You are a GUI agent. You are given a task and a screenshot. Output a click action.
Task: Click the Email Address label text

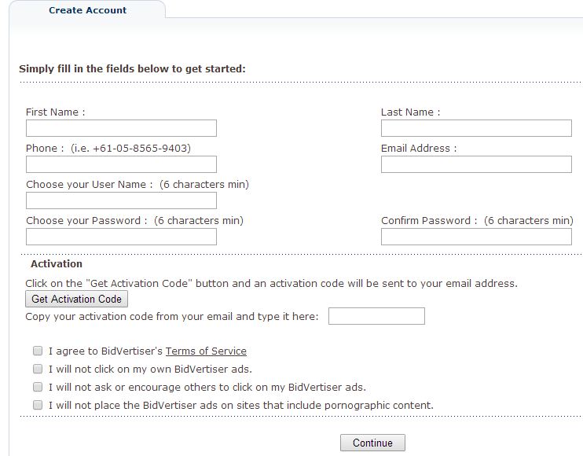418,149
